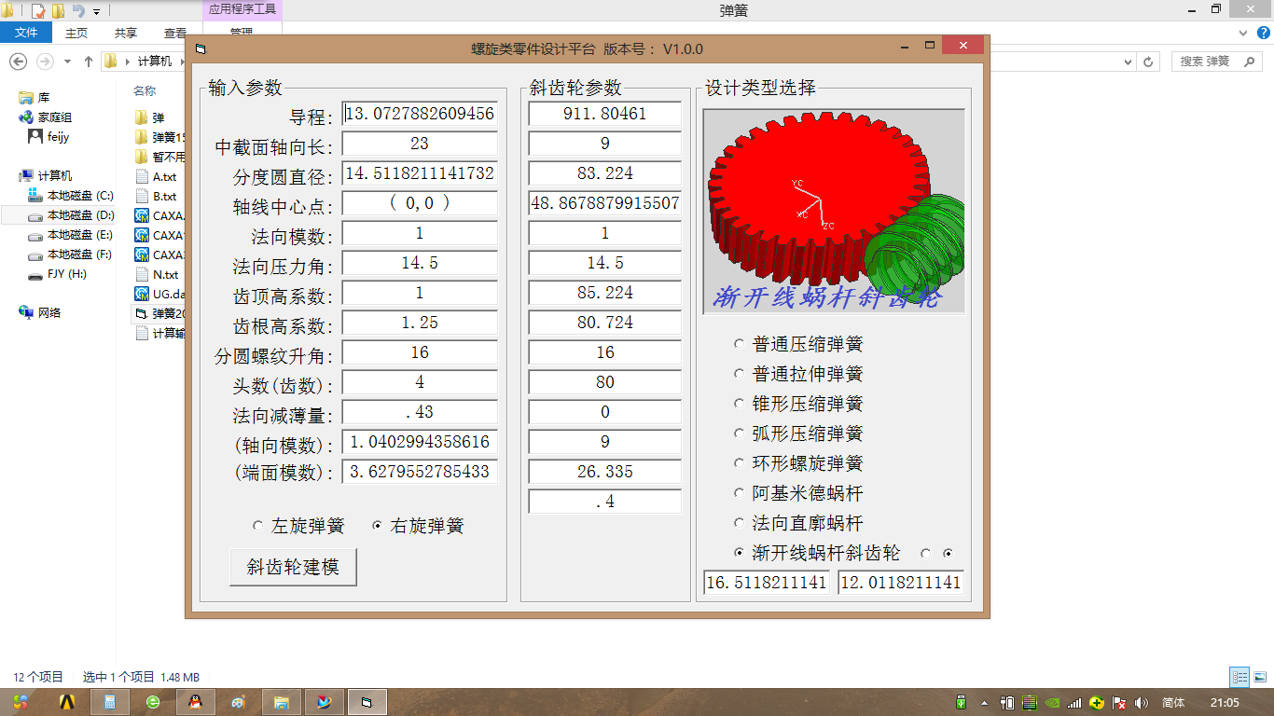Click the explorer Back arrow button

tap(18, 61)
